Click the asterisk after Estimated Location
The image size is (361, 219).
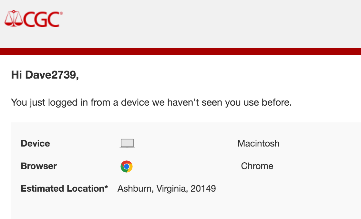tap(106, 187)
